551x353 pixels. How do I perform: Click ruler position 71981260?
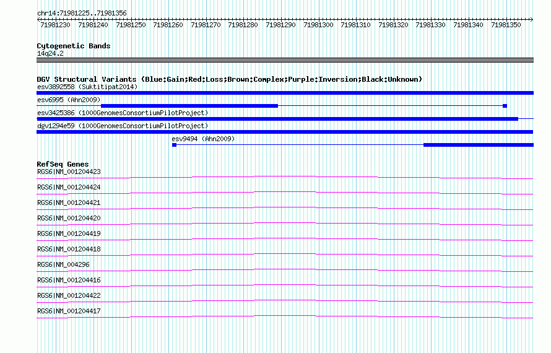168,25
